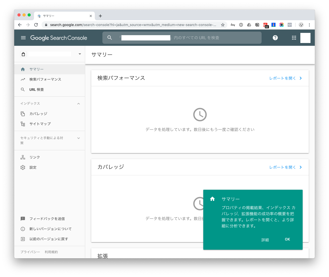Open サイトマップ in the sidebar
Viewport: 329px width, 277px height.
tap(49, 124)
